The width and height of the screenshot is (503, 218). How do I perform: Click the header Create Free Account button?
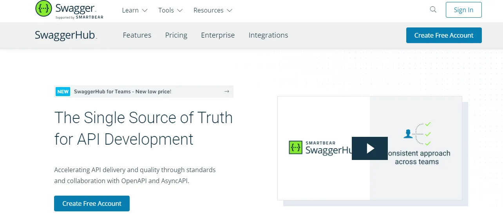click(x=444, y=35)
